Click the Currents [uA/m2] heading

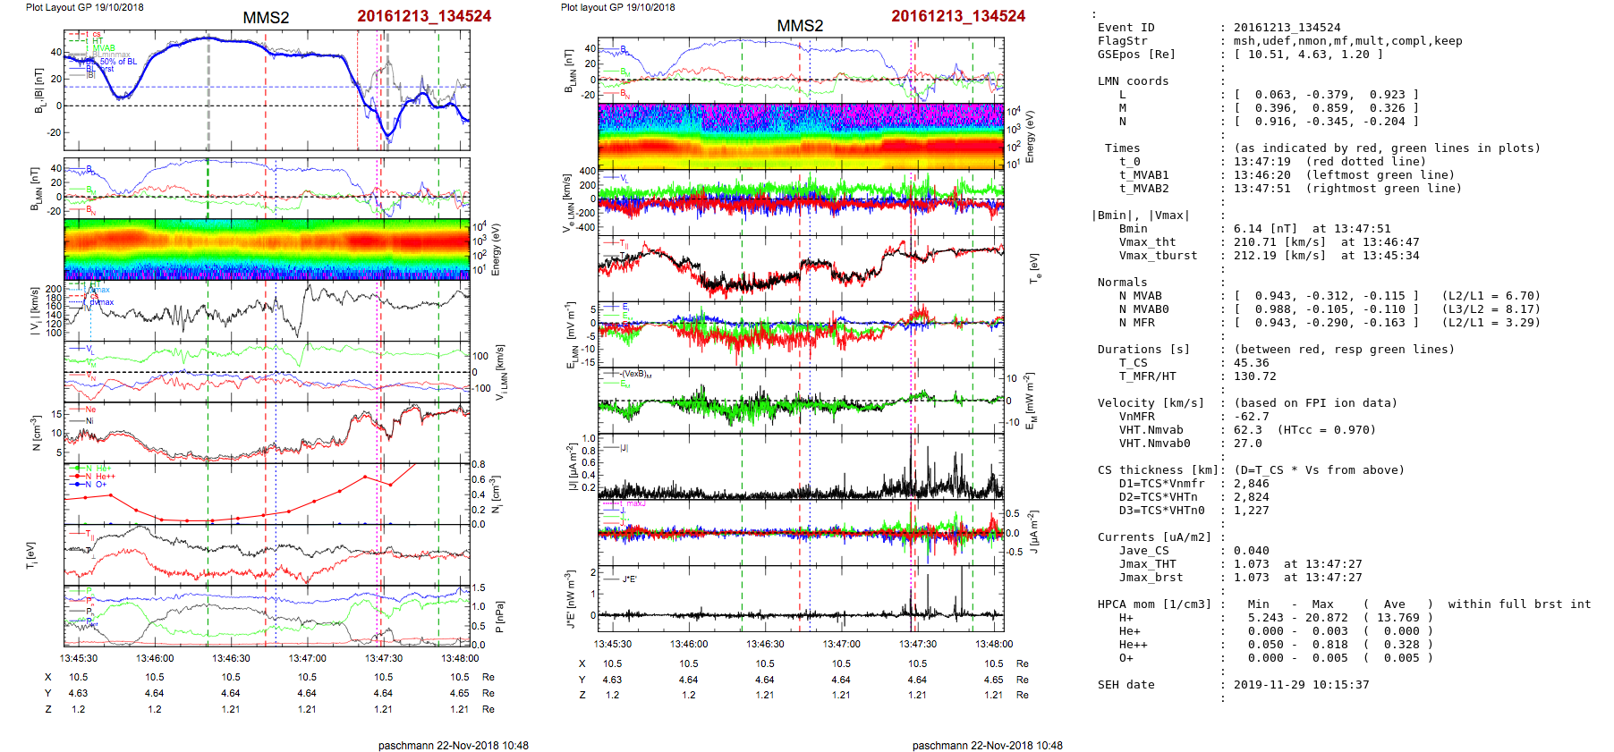pos(1154,537)
